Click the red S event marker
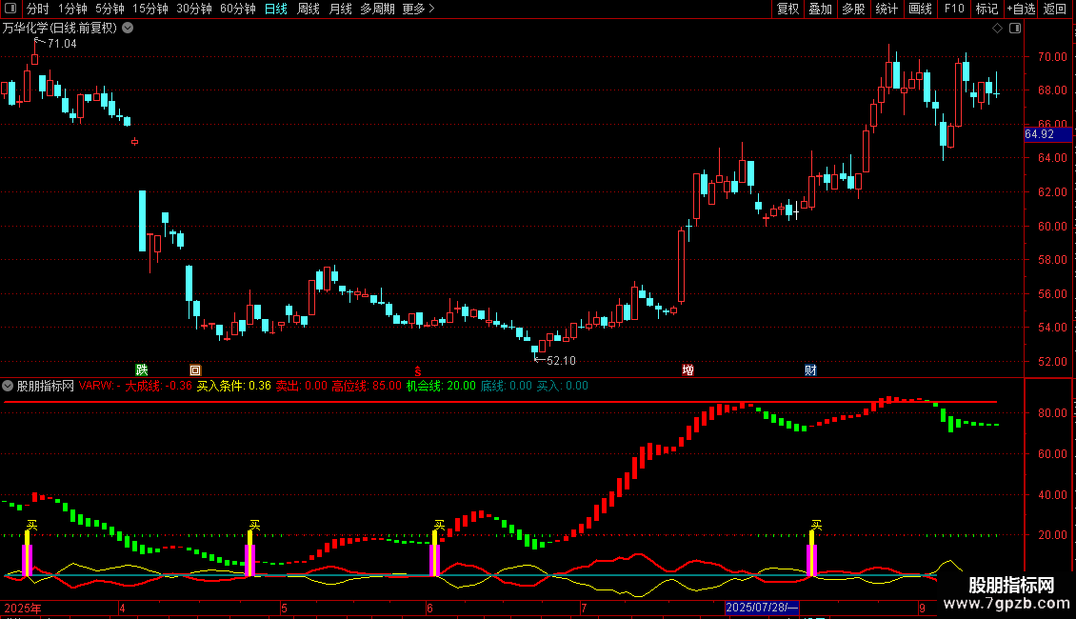This screenshot has height=619, width=1076. coord(417,370)
